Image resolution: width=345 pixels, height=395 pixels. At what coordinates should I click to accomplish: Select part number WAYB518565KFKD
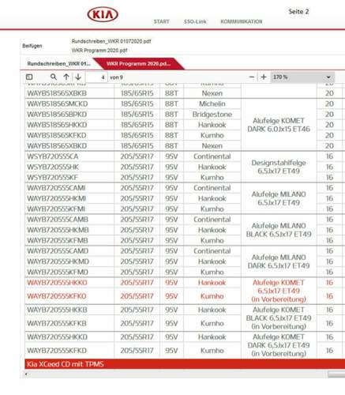pos(57,135)
